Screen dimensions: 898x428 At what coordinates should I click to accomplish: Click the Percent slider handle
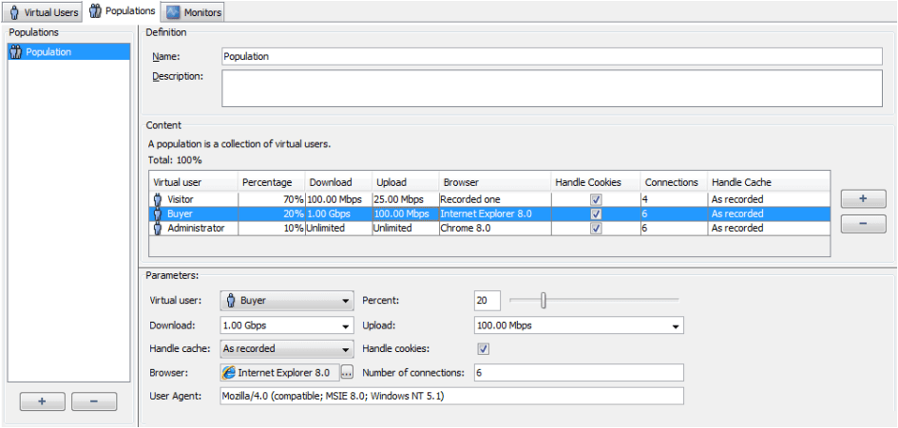pos(544,301)
